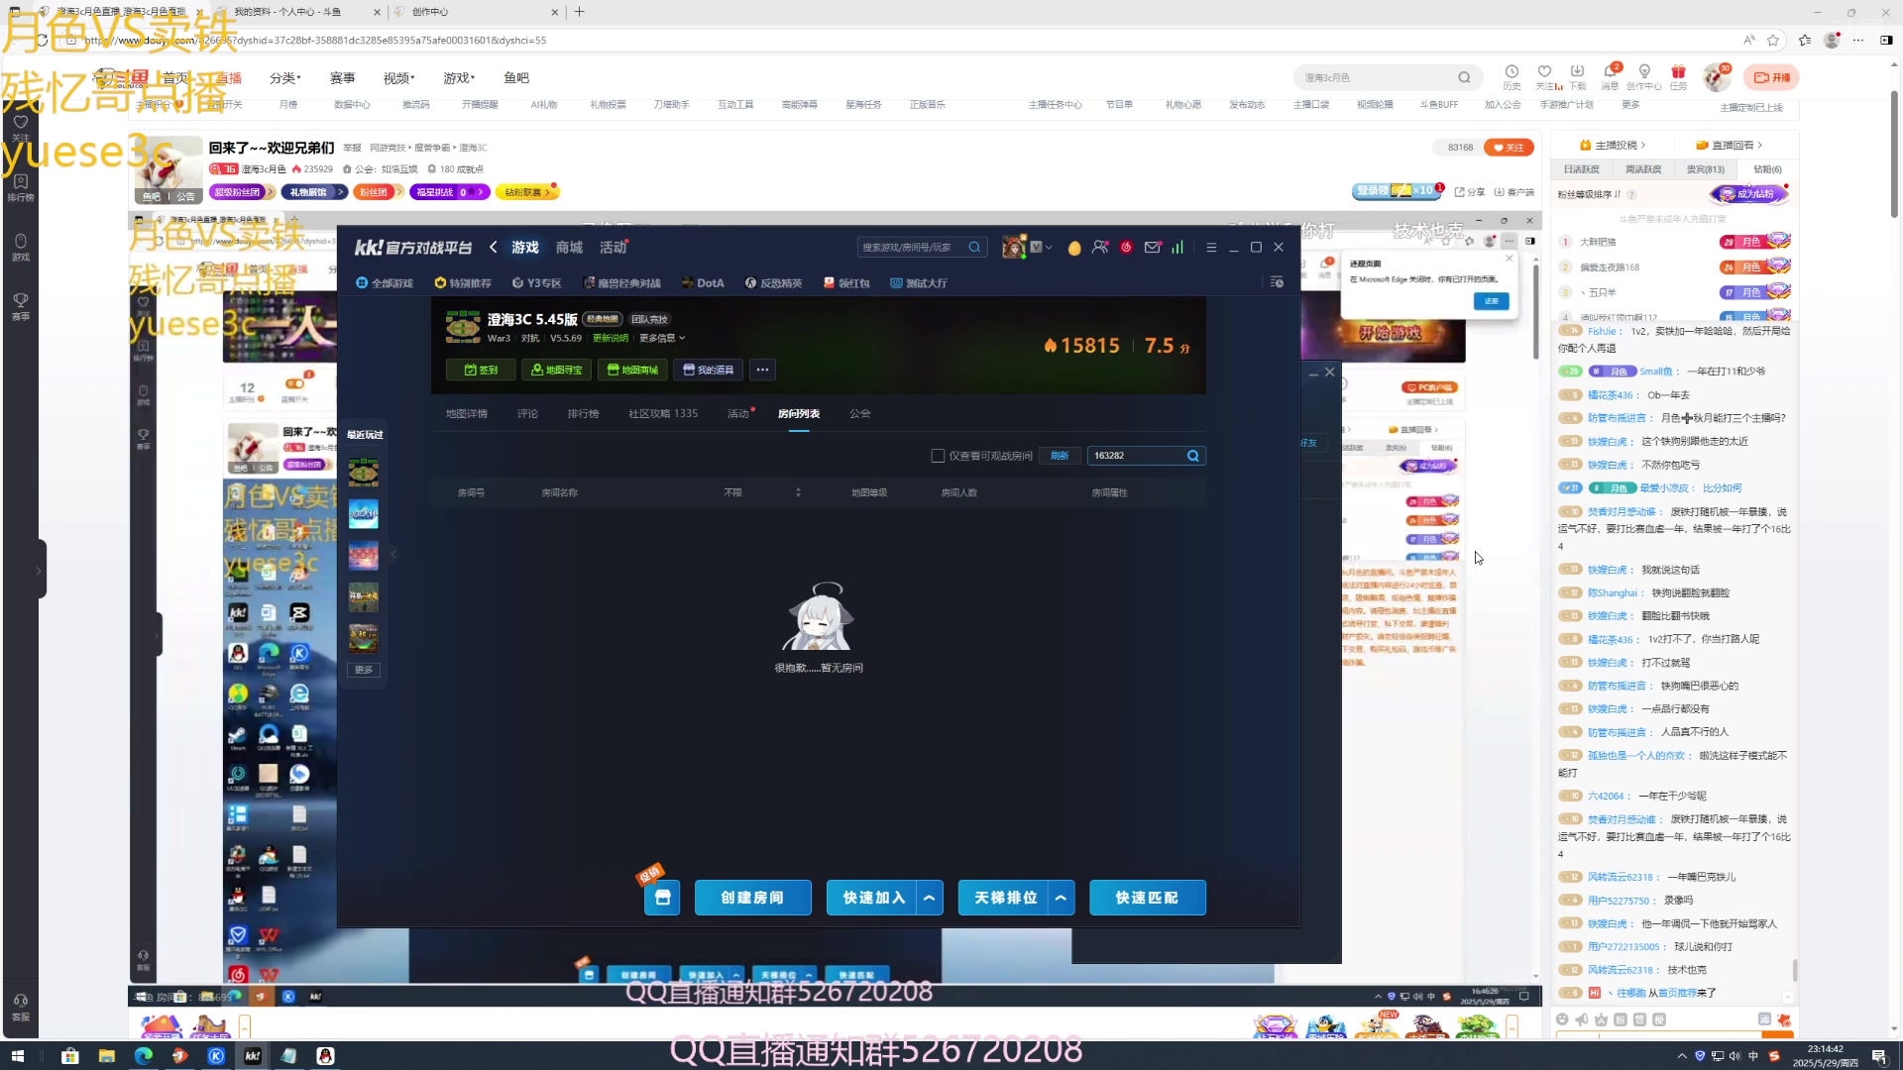Viewport: 1903px width, 1070px height.
Task: Click Douyu page vertical scrollbar
Action: (x=1894, y=154)
